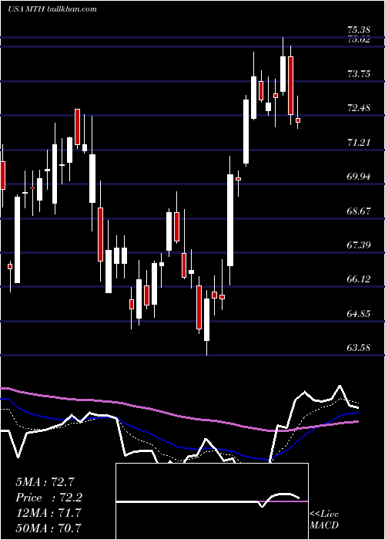385x540 pixels.
Task: Click the 68.67 price axis label
Action: (360, 211)
